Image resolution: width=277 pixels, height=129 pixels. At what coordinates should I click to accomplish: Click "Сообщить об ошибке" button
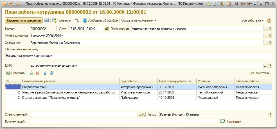click(x=100, y=20)
